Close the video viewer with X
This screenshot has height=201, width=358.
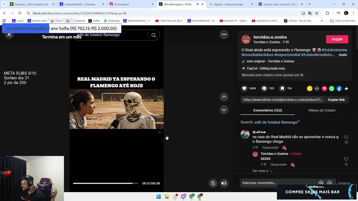[9, 35]
